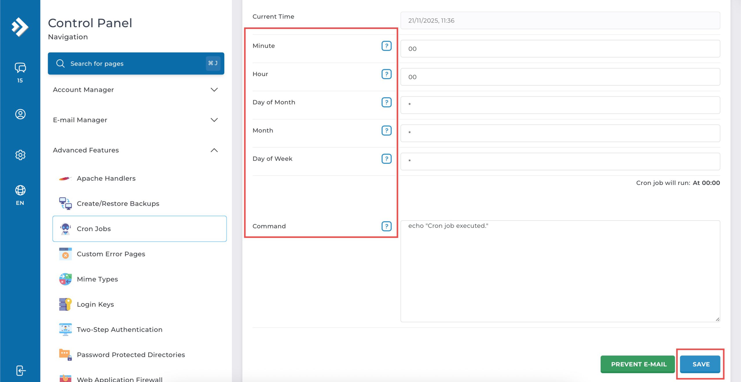Click the SAVE button
This screenshot has width=741, height=382.
[700, 364]
